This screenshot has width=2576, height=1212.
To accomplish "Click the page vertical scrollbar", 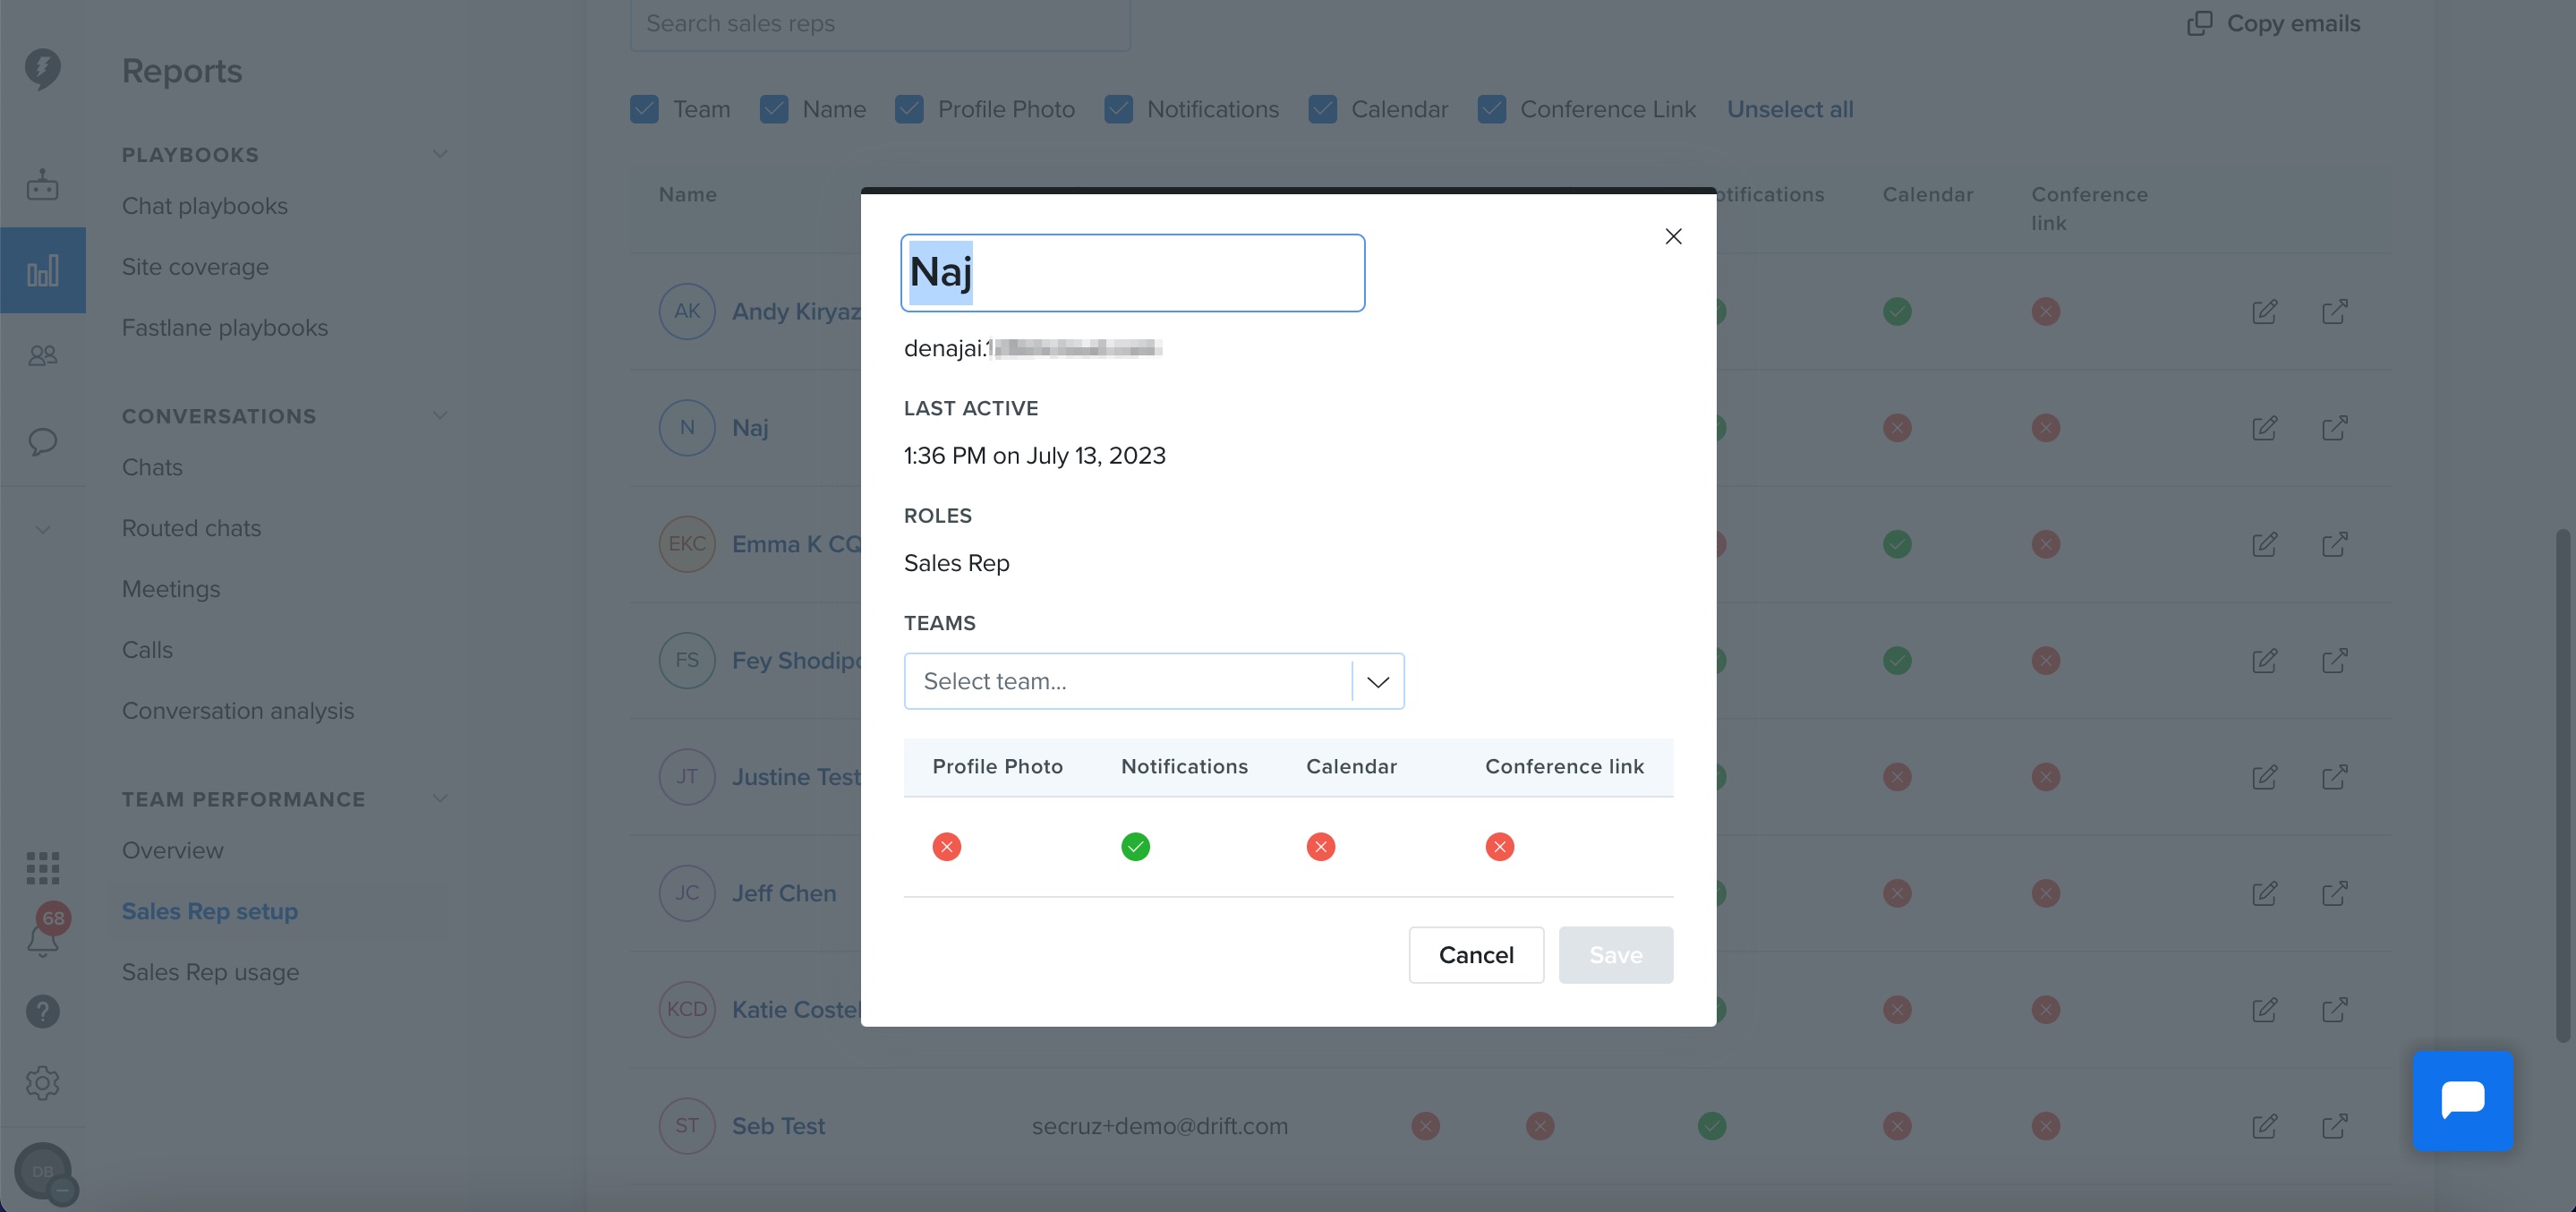I will pyautogui.click(x=2562, y=786).
